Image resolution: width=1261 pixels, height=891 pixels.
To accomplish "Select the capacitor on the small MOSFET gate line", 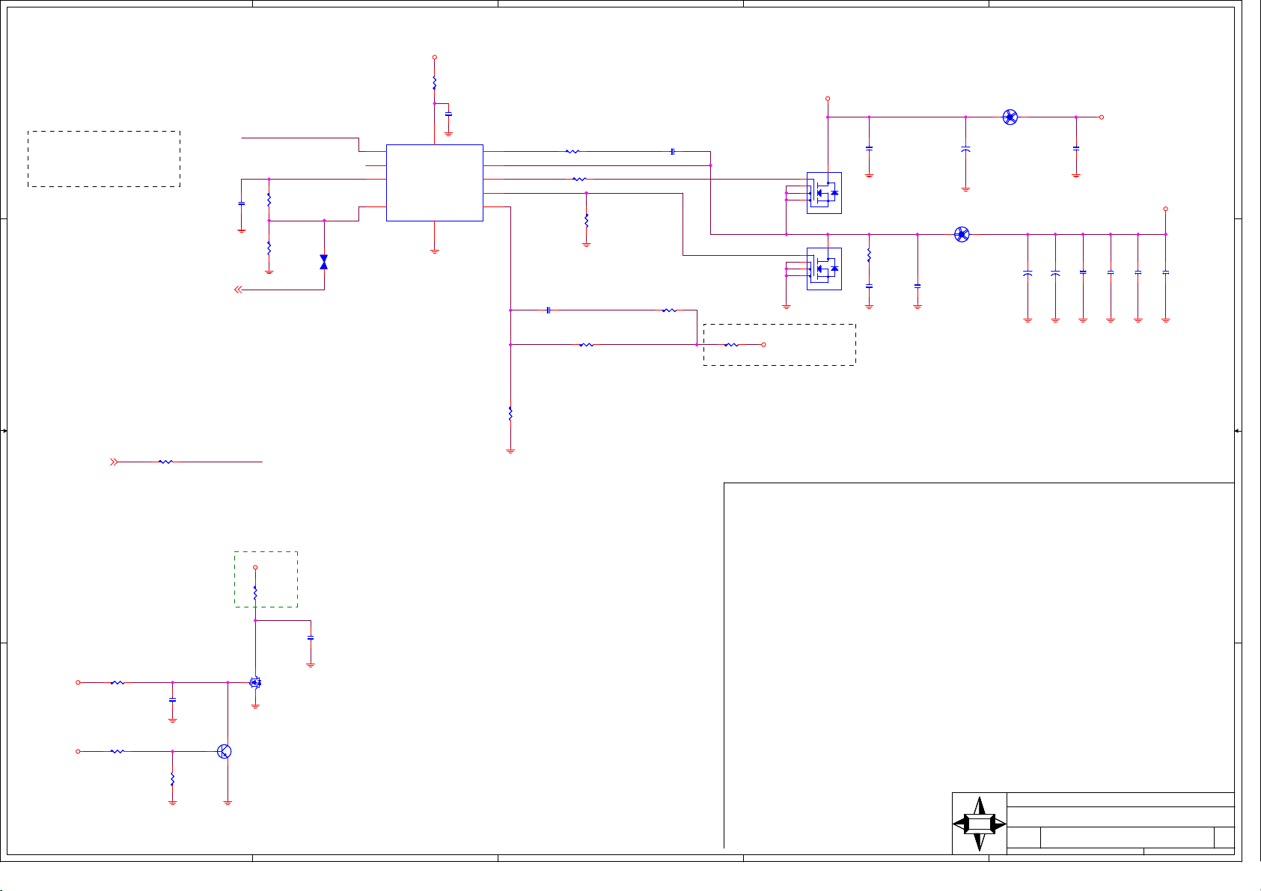I will (x=173, y=699).
